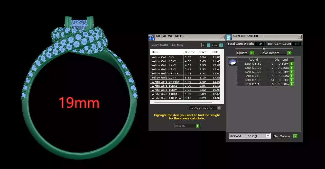325x169 pixels.
Task: Select the Yellow Gold:18KY row
Action: pyautogui.click(x=185, y=69)
